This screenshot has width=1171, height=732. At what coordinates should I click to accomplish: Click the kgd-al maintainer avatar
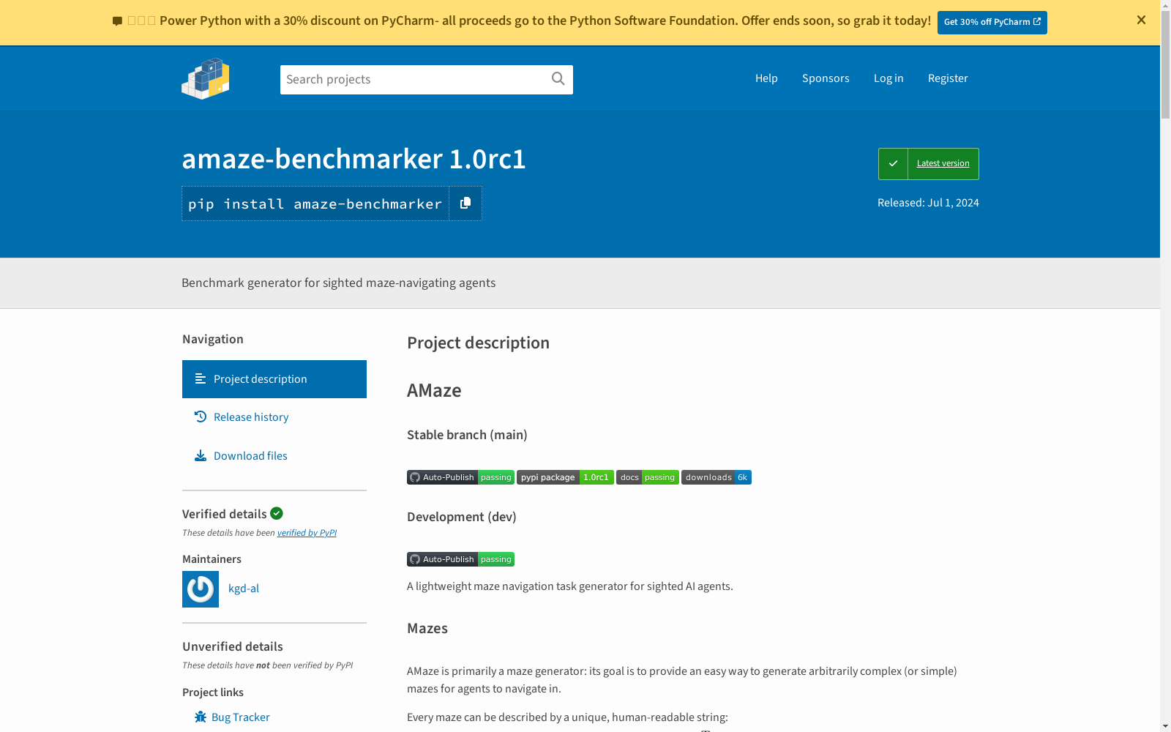(201, 589)
